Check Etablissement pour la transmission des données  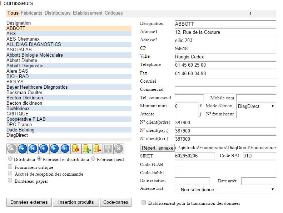click(x=144, y=202)
